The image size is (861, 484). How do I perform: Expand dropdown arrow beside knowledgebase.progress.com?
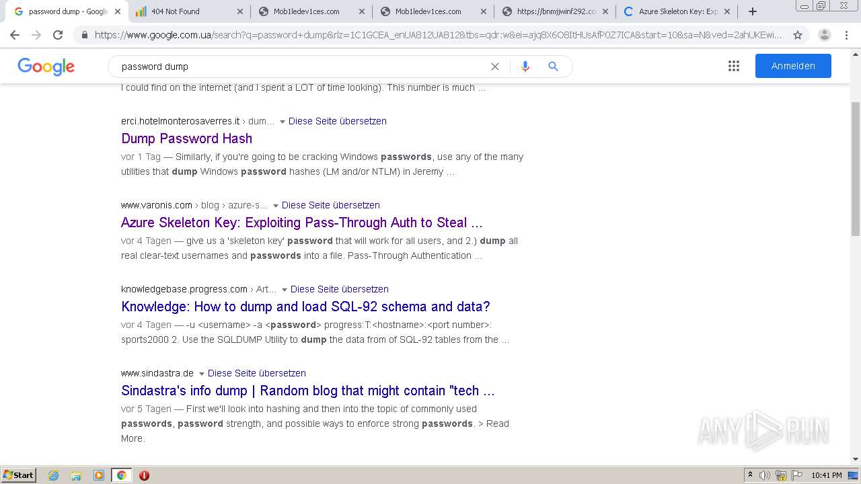[x=285, y=290]
